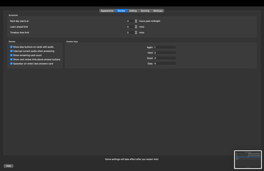Click the Learn ahead limit value field
264x171 pixels.
point(130,27)
